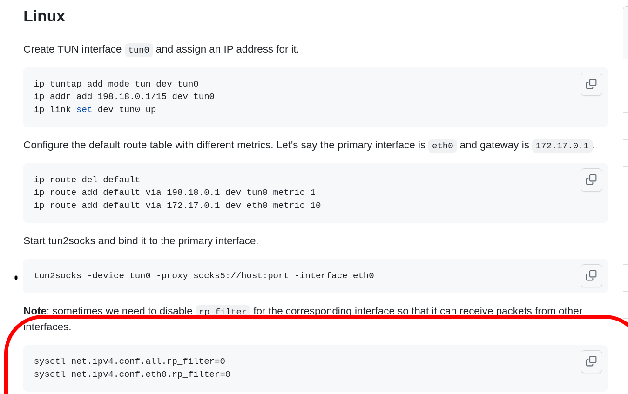Screen dimensions: 628x394
Task: Click the 'ip tuntap add mode' line
Action: (x=116, y=84)
